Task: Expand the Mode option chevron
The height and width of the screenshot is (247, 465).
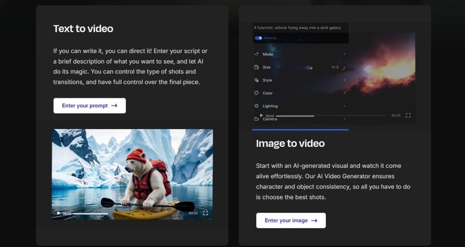Action: [x=344, y=54]
